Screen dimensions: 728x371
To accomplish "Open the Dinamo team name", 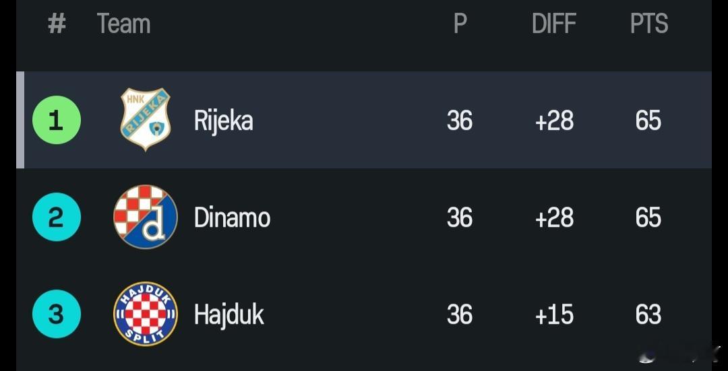I will pyautogui.click(x=232, y=217).
